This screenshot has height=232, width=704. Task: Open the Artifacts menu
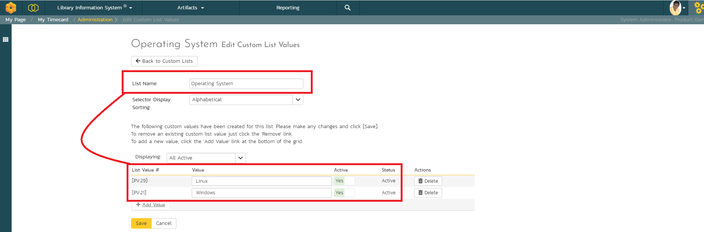coord(191,7)
